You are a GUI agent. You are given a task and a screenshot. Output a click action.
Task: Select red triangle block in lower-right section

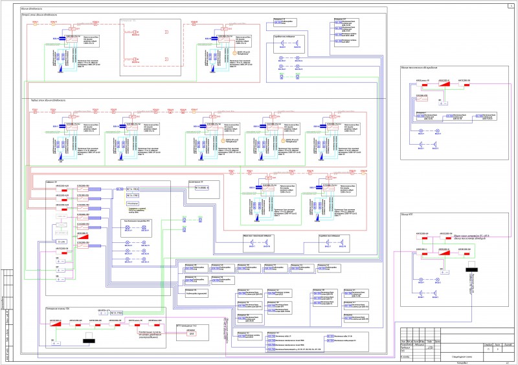pos(444,252)
